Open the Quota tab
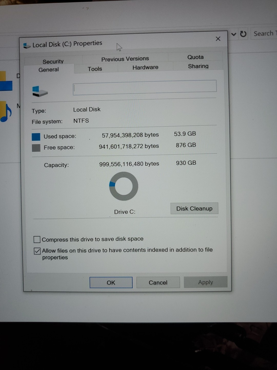Image resolution: width=277 pixels, height=370 pixels. tap(195, 57)
